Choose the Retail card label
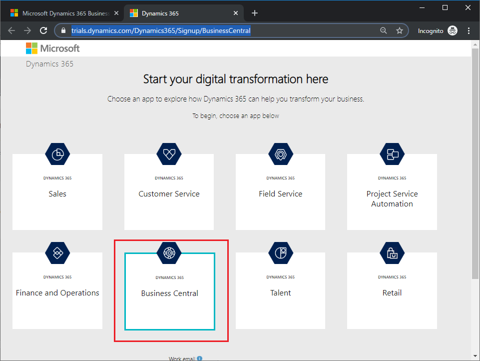Image resolution: width=480 pixels, height=361 pixels. [x=392, y=293]
